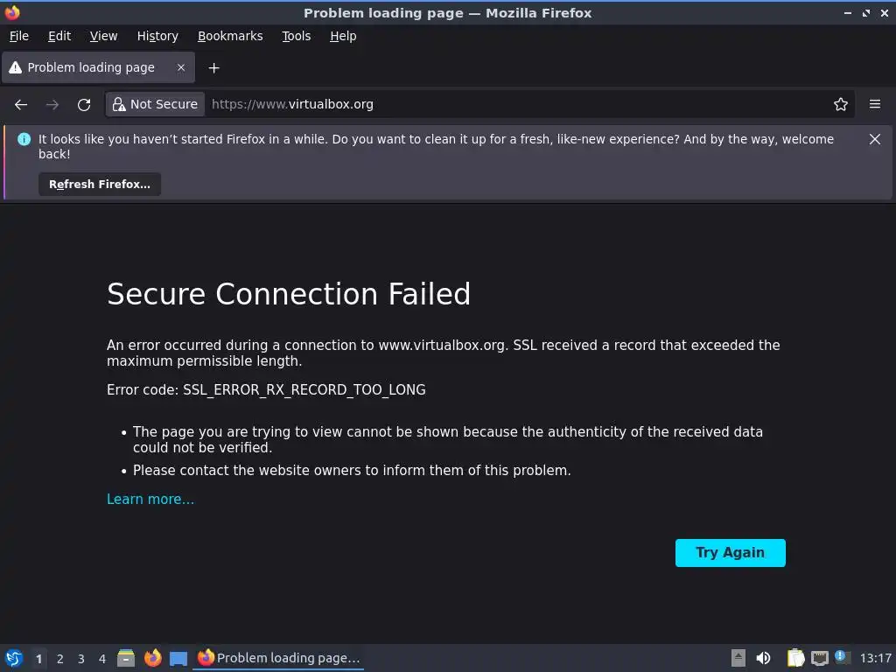Open the LXQt application start menu
This screenshot has height=672, width=896.
tap(14, 658)
